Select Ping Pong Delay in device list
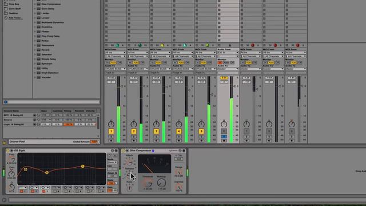The height and width of the screenshot is (206, 366). 50,36
